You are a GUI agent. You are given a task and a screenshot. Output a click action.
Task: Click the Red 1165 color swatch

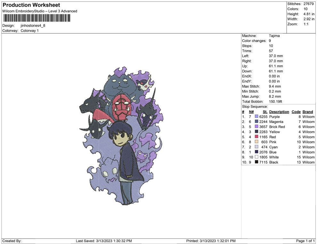pos(256,137)
